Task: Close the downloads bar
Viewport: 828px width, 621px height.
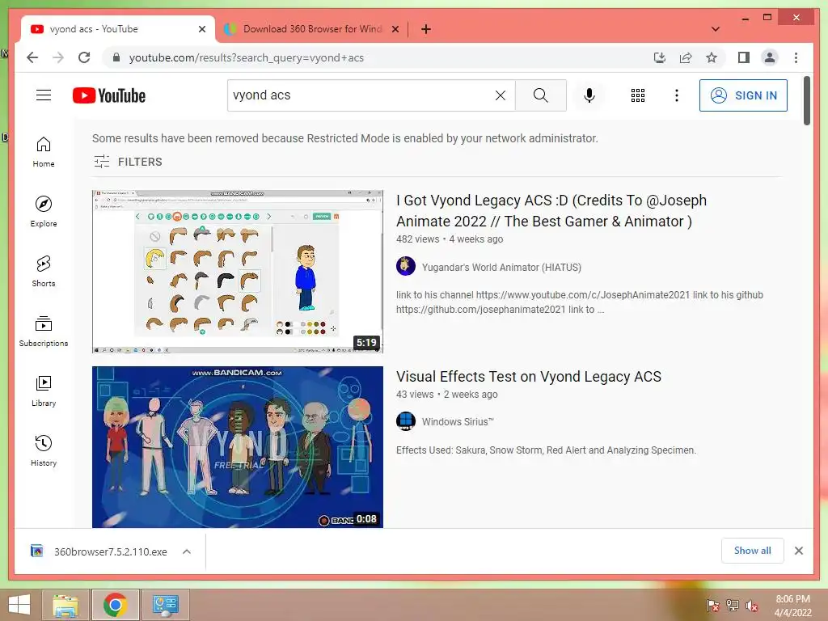Action: click(x=798, y=551)
